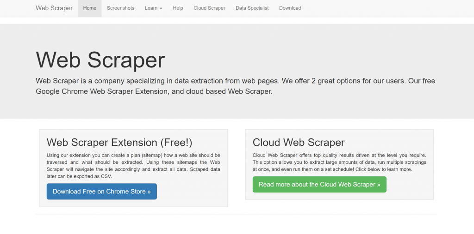Click the Web Scraper brand logo link
This screenshot has width=474, height=234.
click(x=54, y=8)
